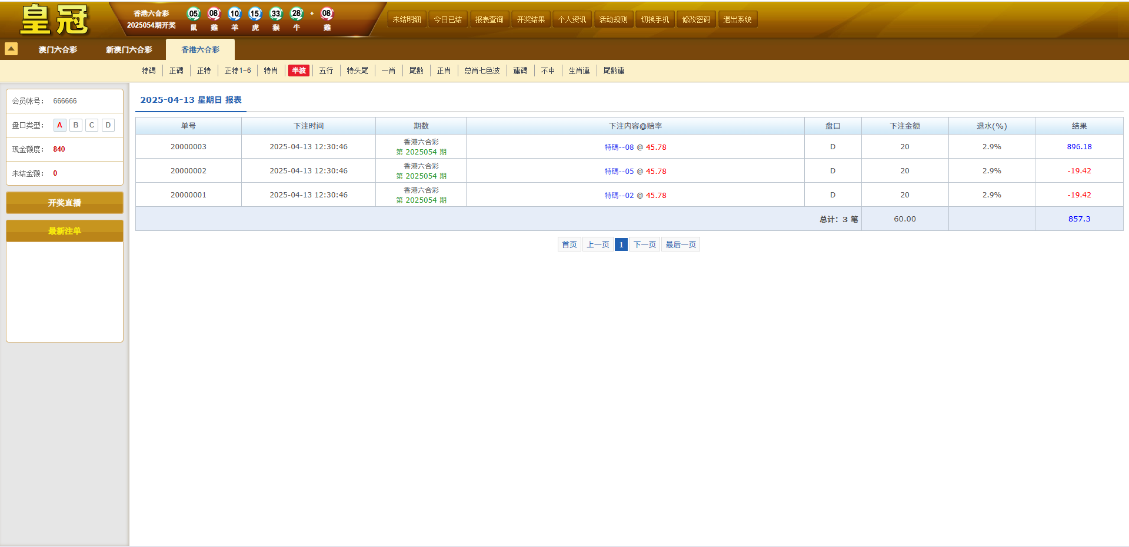1129x547 pixels.
Task: Select plate type B
Action: point(75,125)
